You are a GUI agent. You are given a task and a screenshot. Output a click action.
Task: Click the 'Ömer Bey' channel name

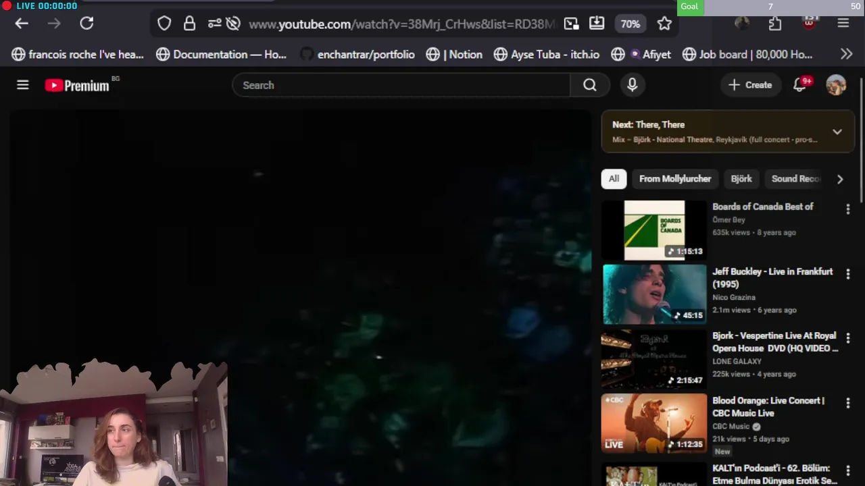[728, 220]
